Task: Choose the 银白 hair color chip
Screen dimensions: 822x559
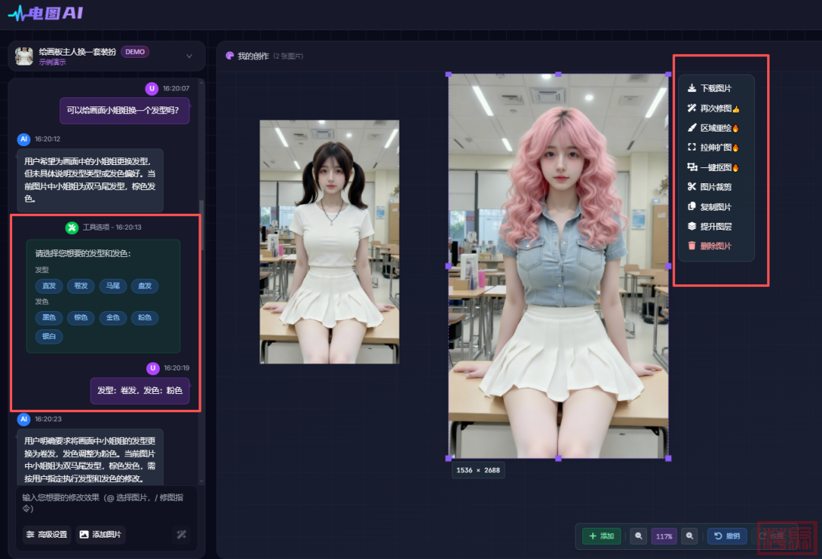Action: point(49,336)
